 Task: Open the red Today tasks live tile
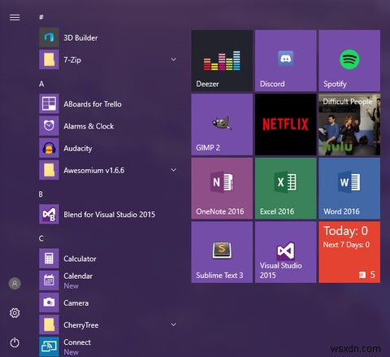pyautogui.click(x=349, y=252)
